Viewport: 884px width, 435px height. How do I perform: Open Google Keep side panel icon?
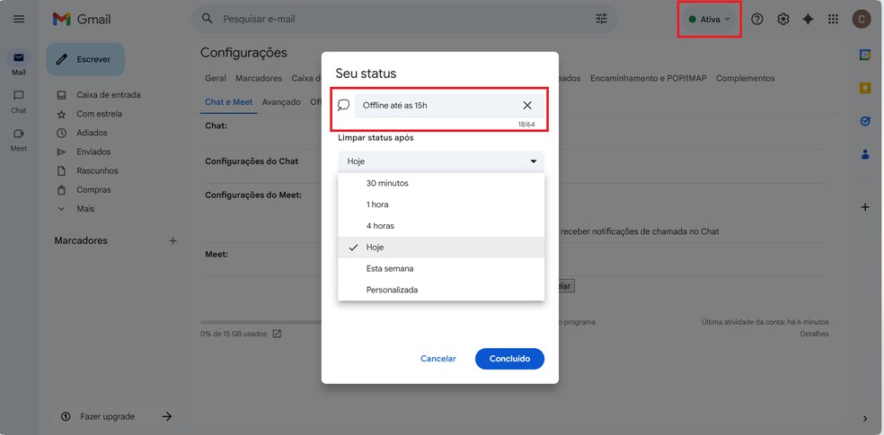[x=865, y=88]
